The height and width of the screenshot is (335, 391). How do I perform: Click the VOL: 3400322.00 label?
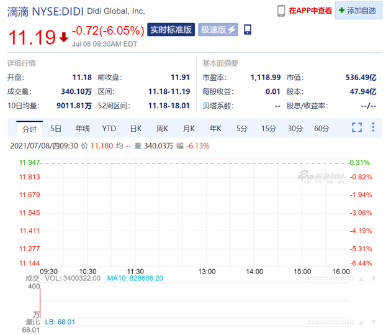[73, 278]
